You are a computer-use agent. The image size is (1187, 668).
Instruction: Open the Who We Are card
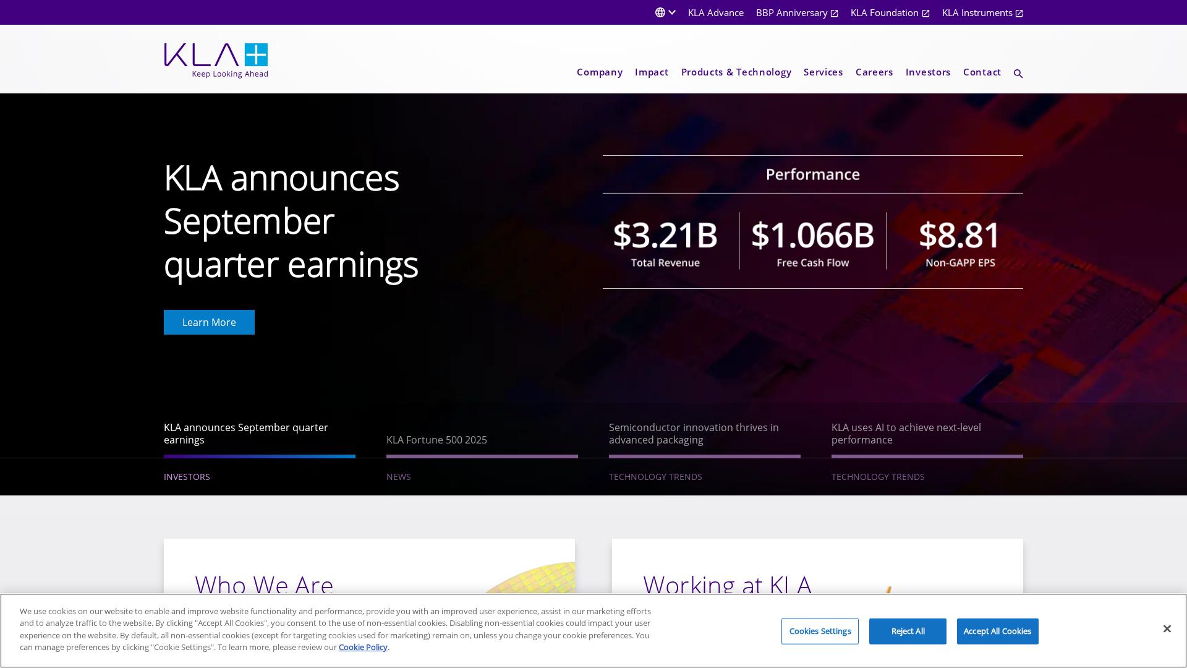click(x=369, y=567)
